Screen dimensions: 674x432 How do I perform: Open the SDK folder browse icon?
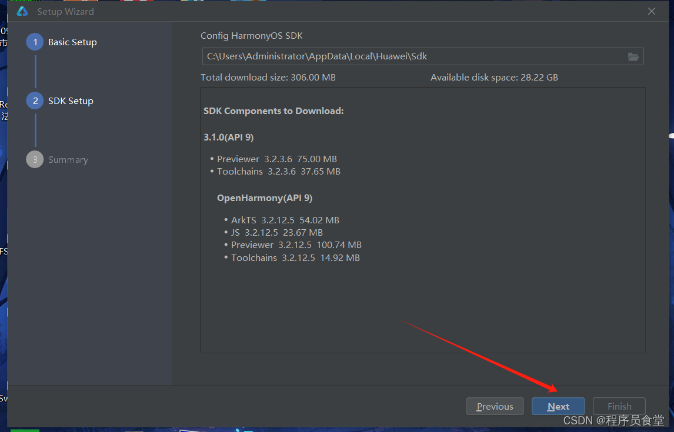(633, 56)
